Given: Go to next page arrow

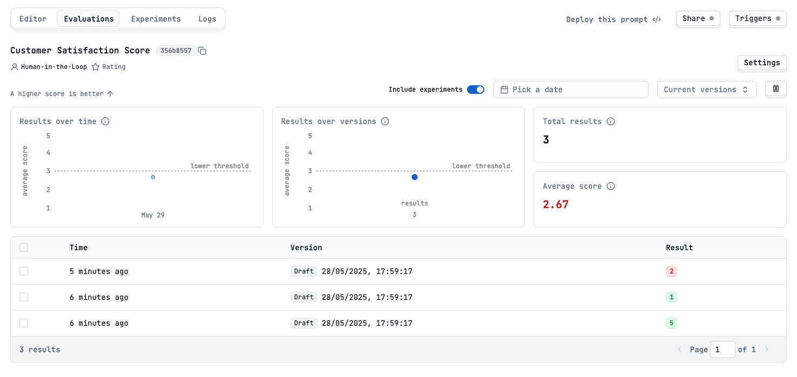Looking at the screenshot, I should [x=767, y=349].
